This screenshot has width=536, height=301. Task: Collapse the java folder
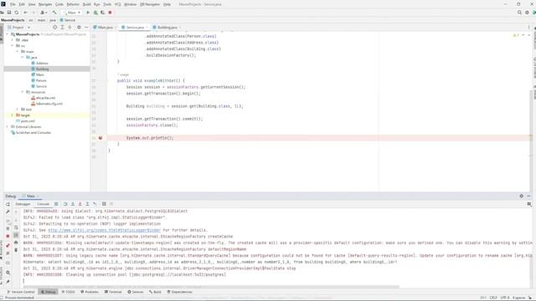click(23, 58)
